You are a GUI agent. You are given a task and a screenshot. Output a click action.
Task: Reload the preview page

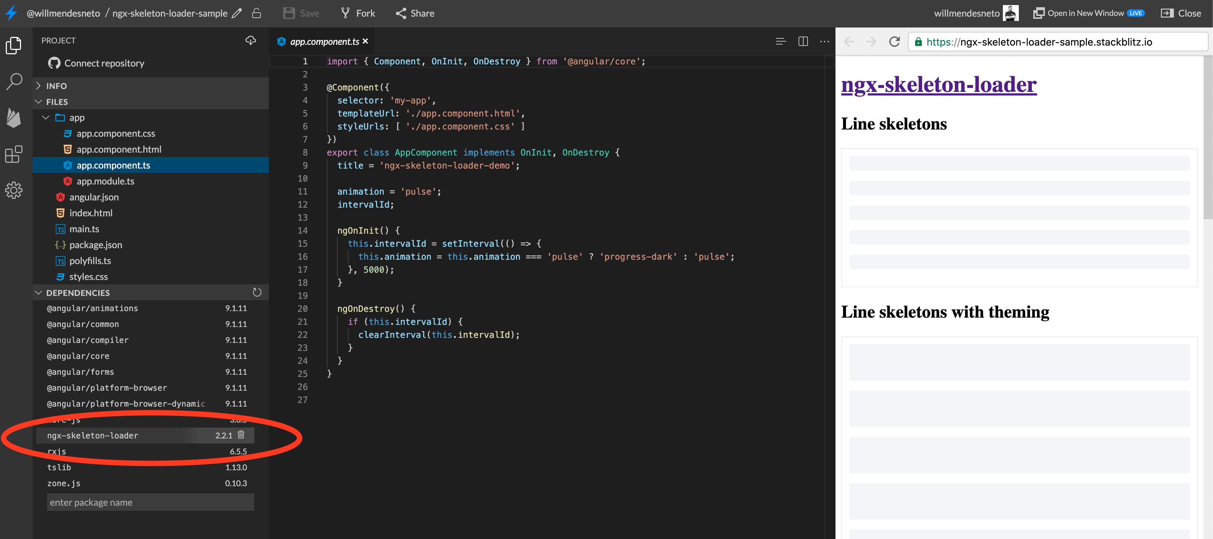tap(894, 41)
